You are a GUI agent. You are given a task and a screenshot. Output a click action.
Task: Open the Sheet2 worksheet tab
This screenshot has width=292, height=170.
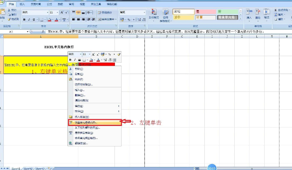(28, 168)
